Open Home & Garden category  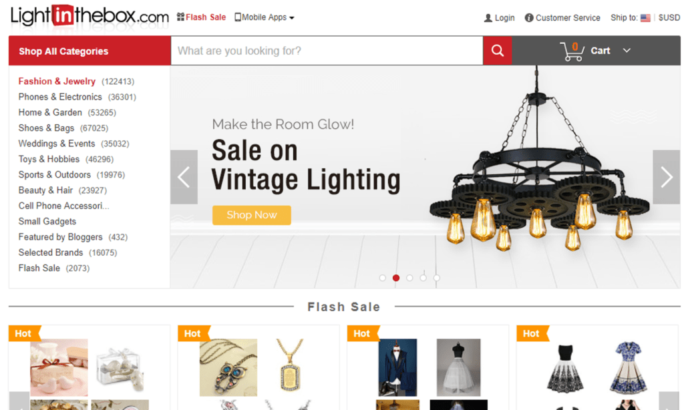50,113
